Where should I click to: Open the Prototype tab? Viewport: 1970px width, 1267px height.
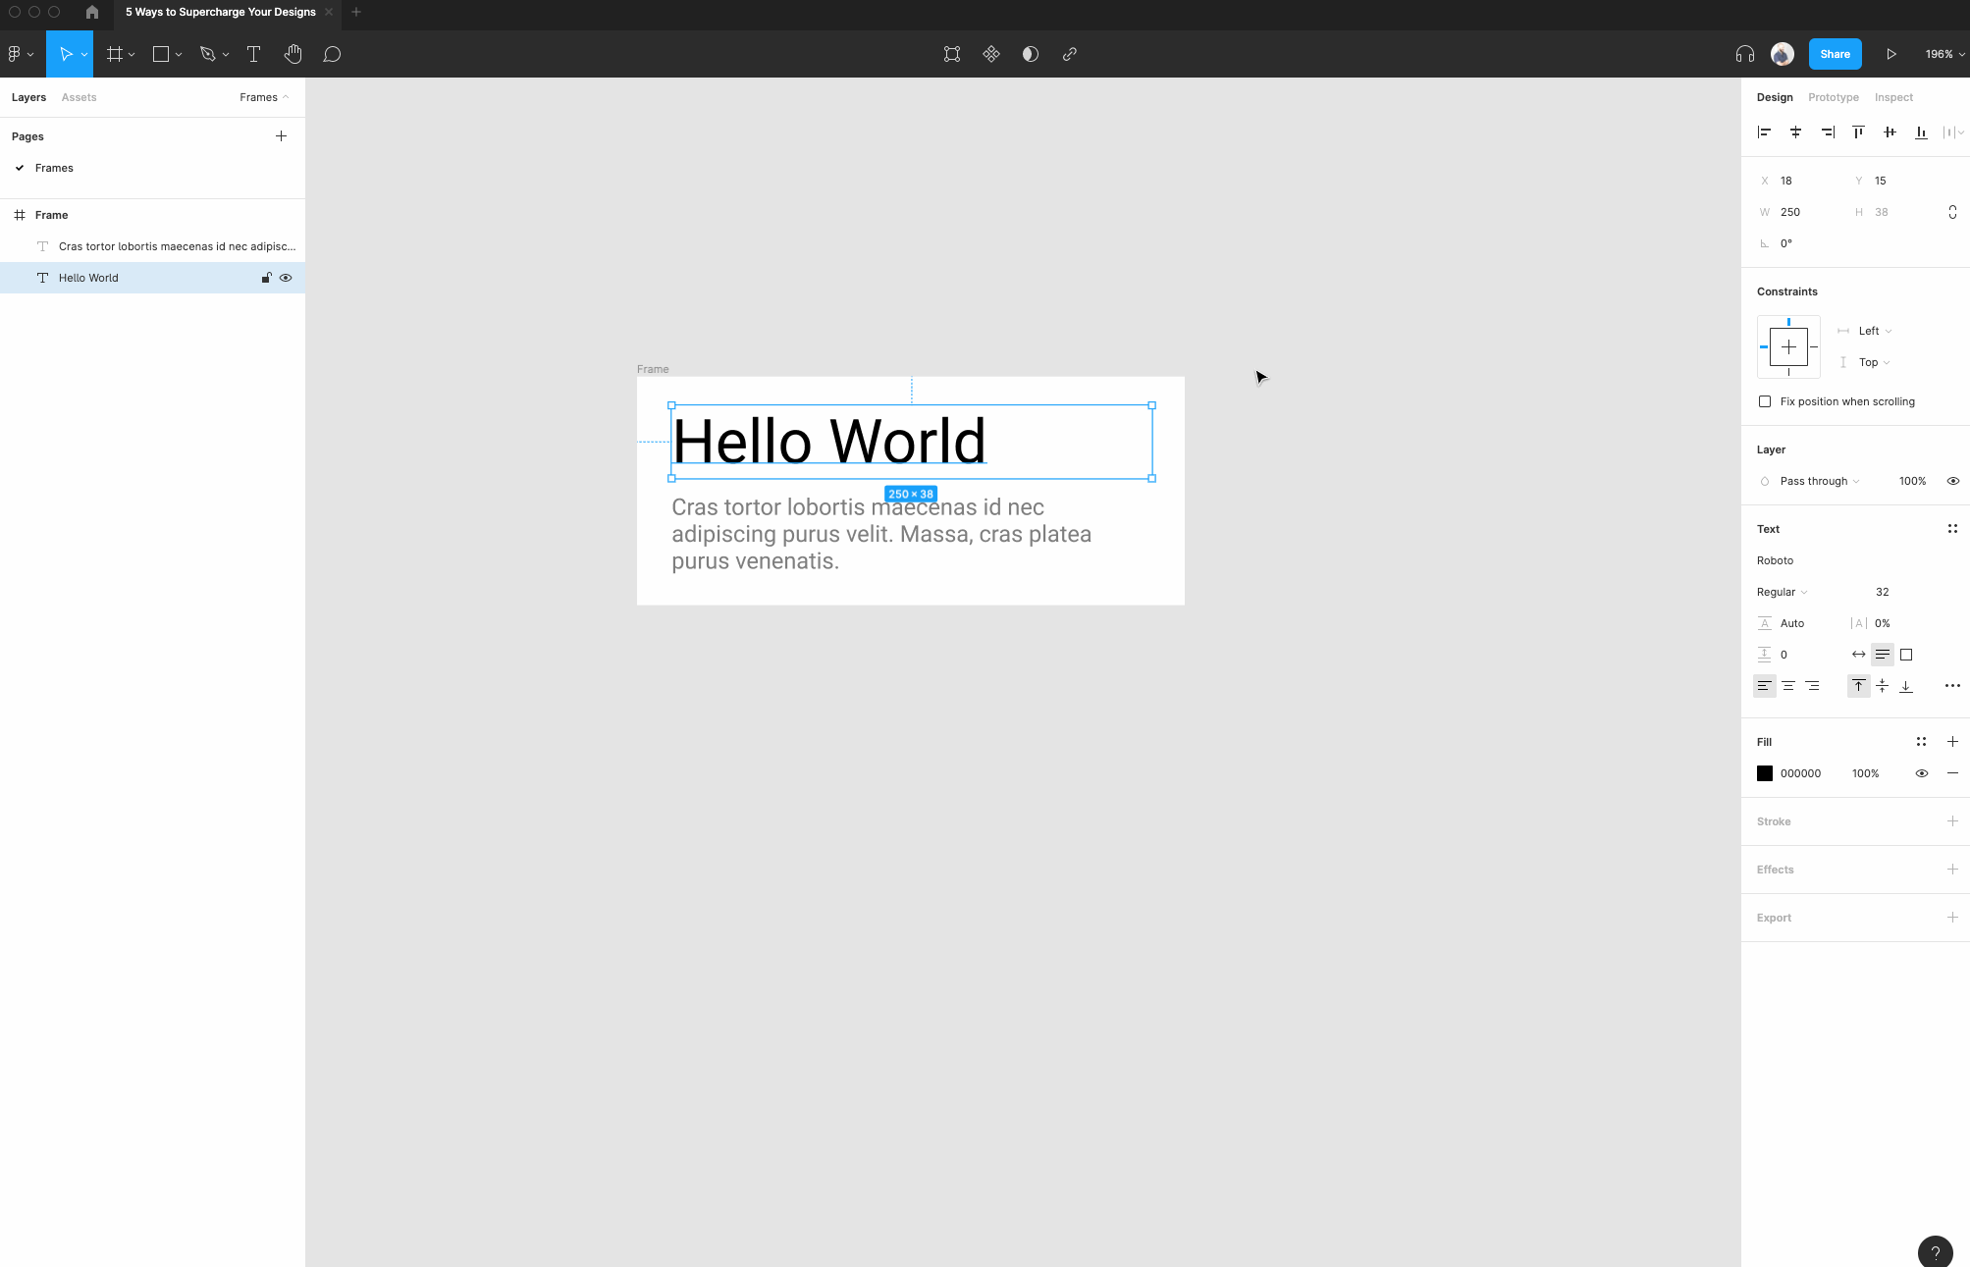[x=1833, y=97]
